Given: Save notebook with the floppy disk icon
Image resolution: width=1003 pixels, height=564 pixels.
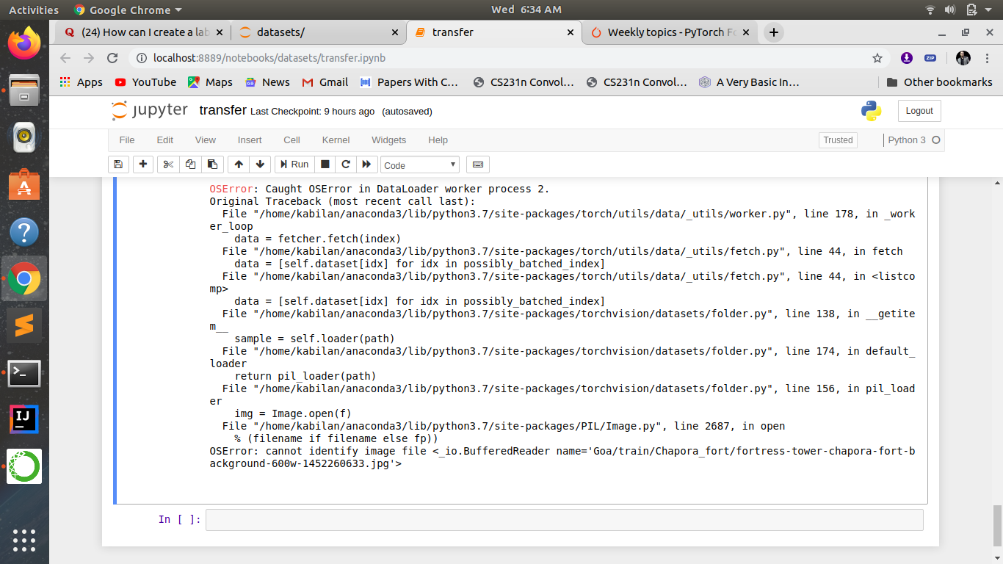Looking at the screenshot, I should 118,164.
